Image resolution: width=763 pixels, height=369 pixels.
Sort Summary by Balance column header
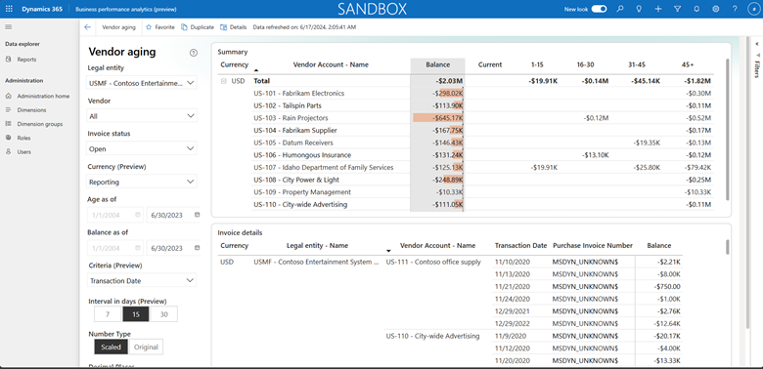(x=438, y=64)
